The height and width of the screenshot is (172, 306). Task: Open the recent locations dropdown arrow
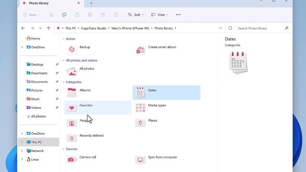[40, 28]
